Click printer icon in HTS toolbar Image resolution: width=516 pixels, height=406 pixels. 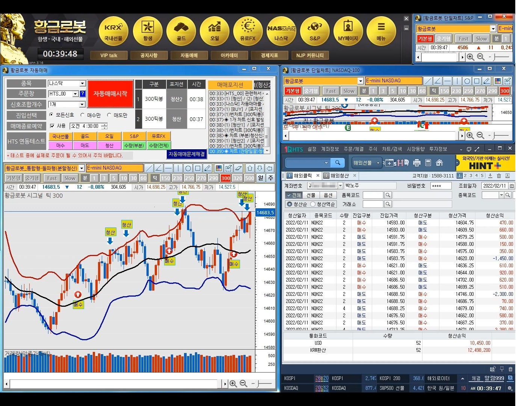(x=416, y=163)
